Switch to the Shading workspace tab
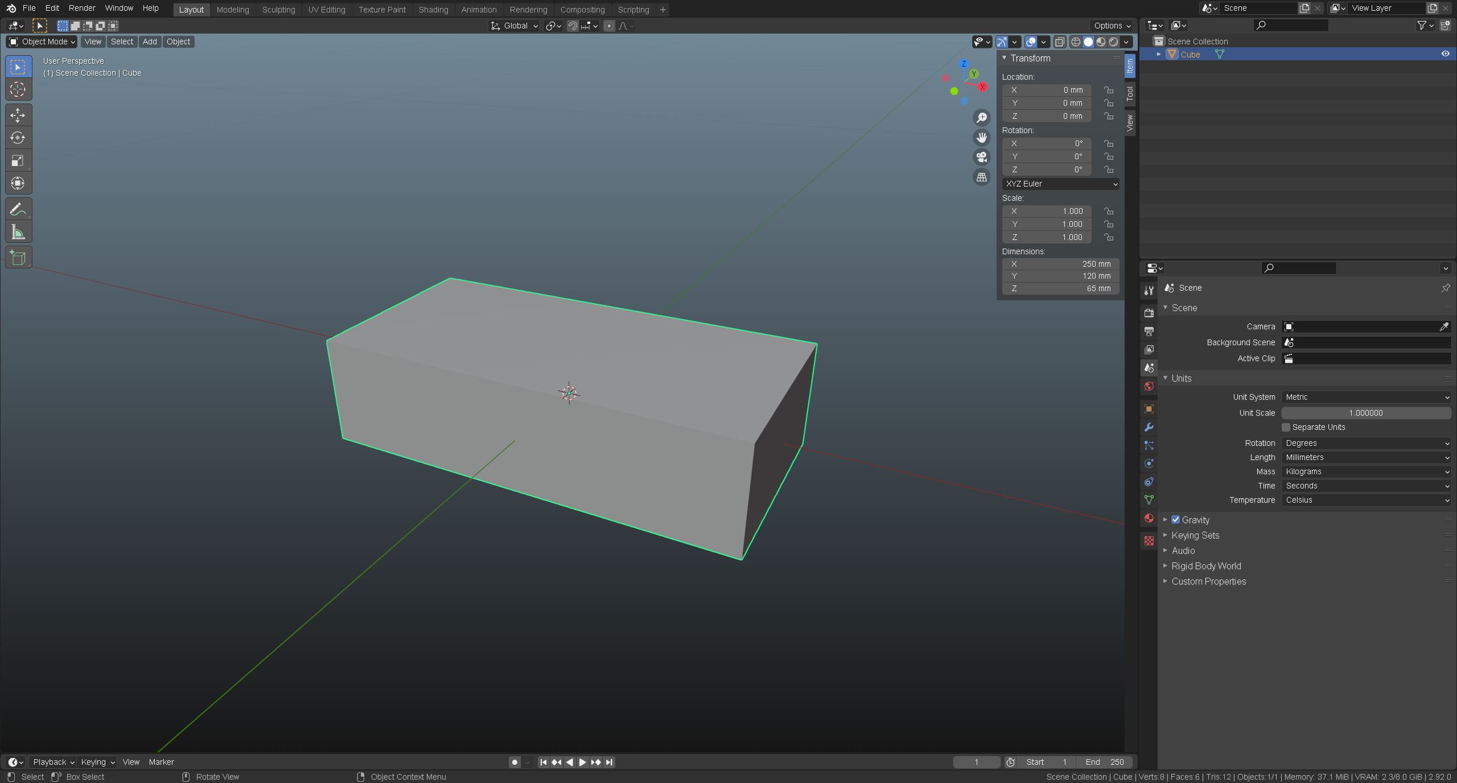This screenshot has height=783, width=1457. (x=433, y=10)
